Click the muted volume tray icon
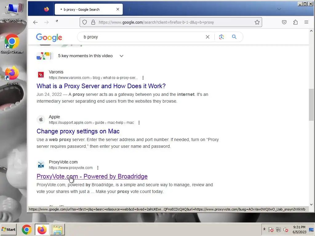The image size is (315, 236). point(286,229)
